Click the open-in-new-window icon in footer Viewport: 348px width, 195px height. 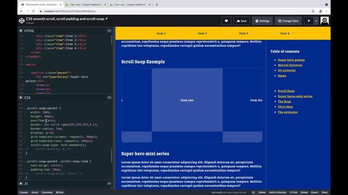point(253,192)
